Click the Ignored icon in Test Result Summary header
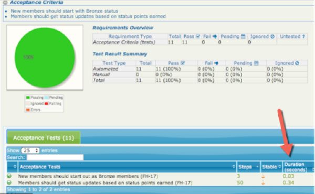The width and height of the screenshot is (315, 194). click(297, 63)
